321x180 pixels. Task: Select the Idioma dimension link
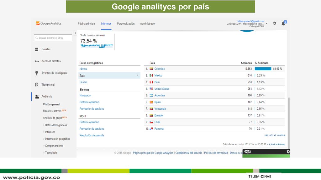tap(83, 69)
